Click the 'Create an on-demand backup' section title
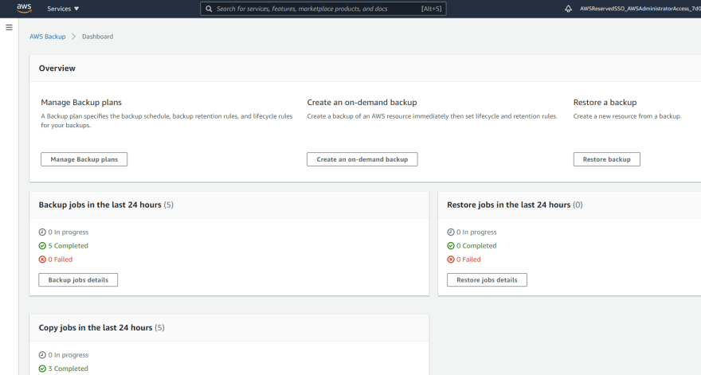This screenshot has height=375, width=701. (x=362, y=103)
